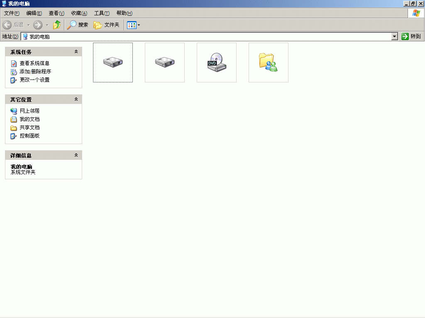Click the Windows flag logo
Image resolution: width=425 pixels, height=318 pixels.
[416, 13]
